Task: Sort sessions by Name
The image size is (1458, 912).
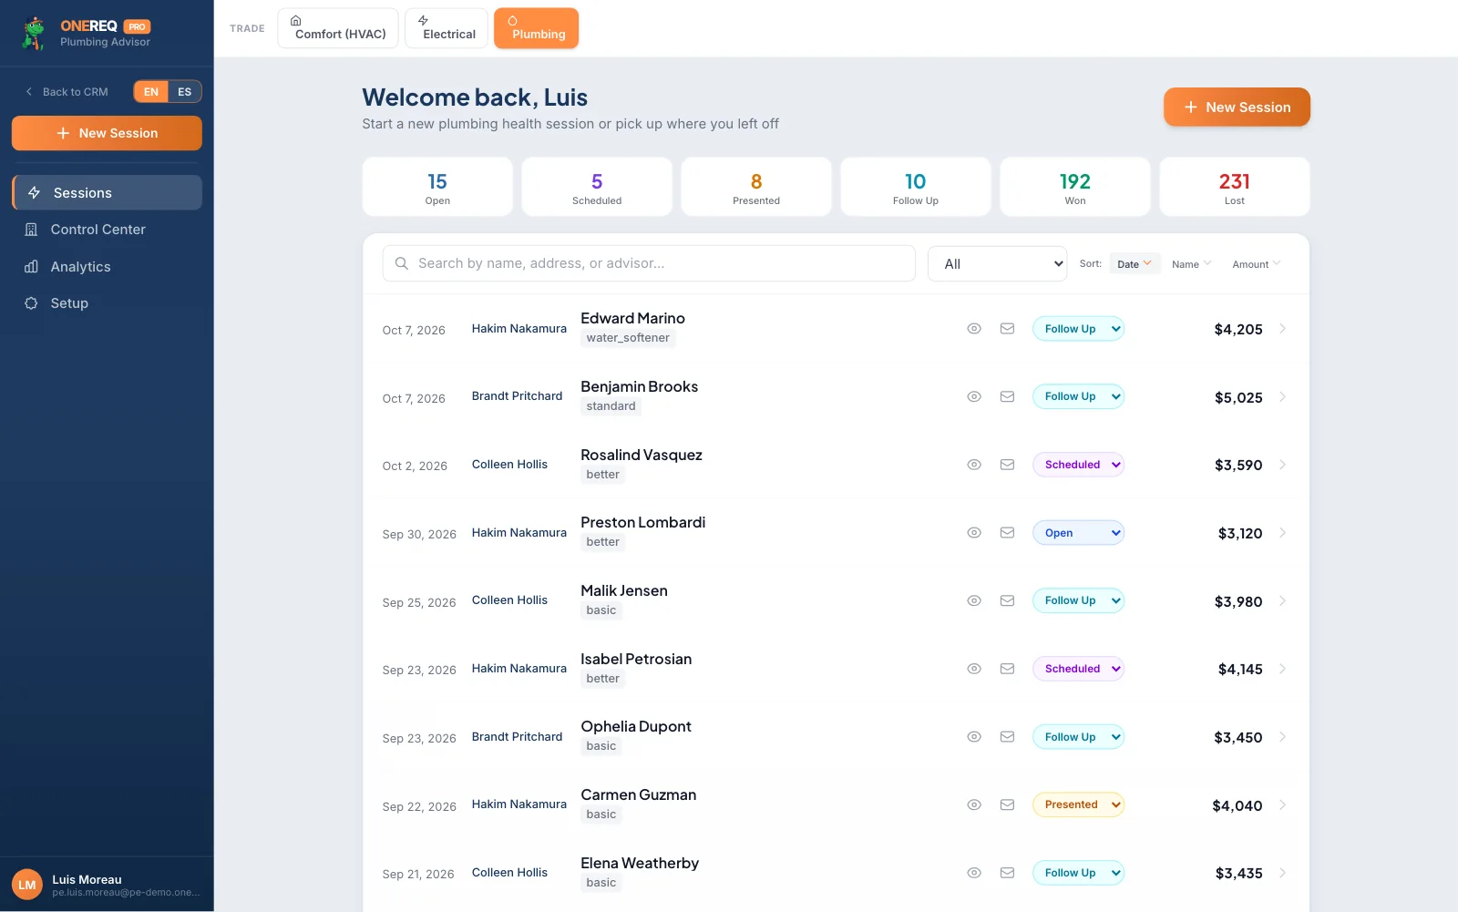Action: [1191, 264]
